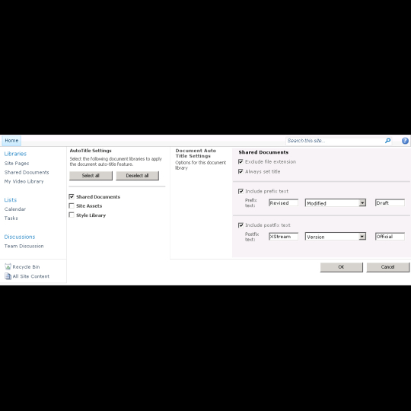This screenshot has width=411, height=411.
Task: Click the Cancel button
Action: point(387,267)
